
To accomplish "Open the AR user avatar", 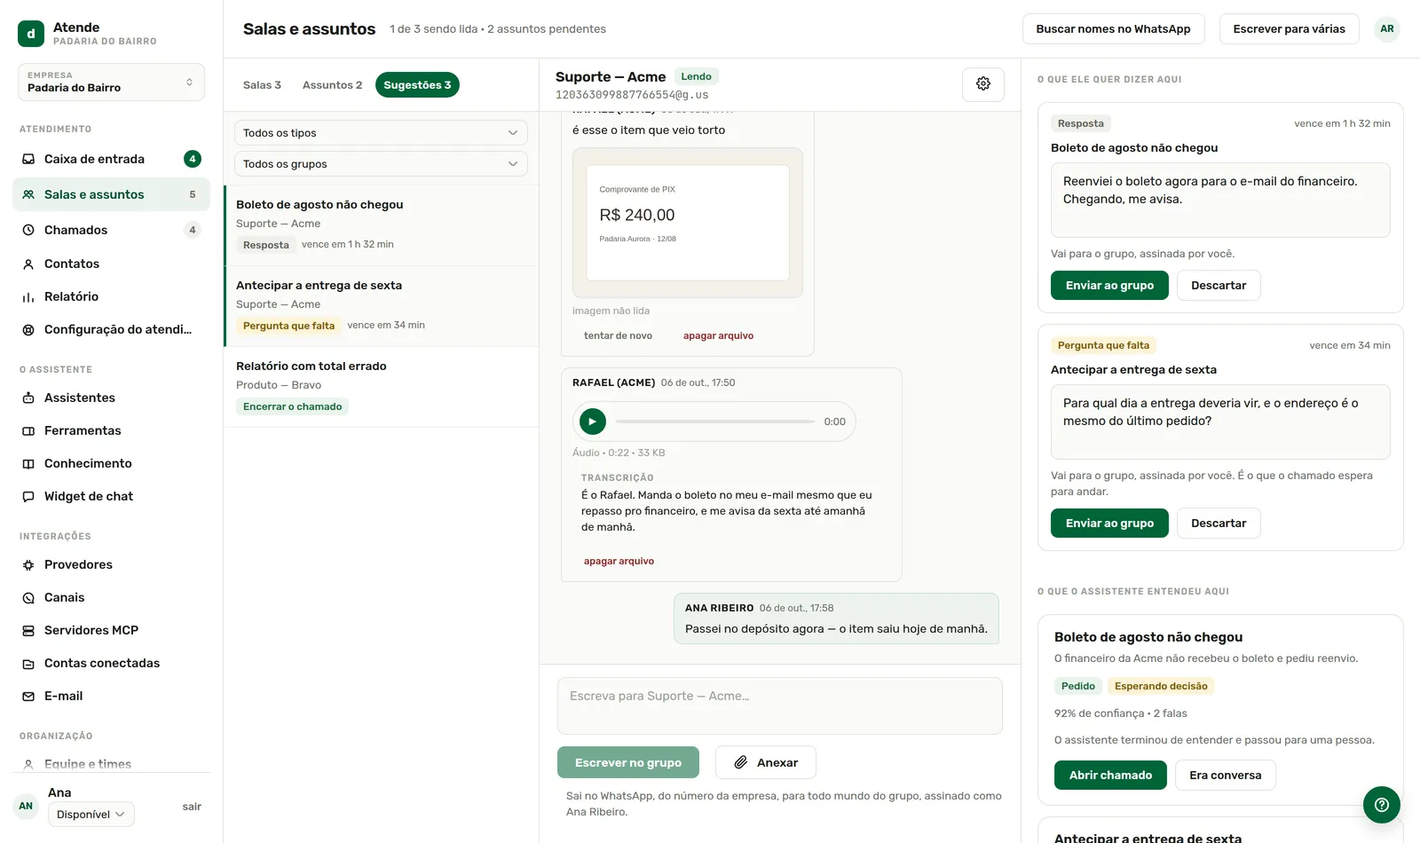I will (x=1386, y=29).
